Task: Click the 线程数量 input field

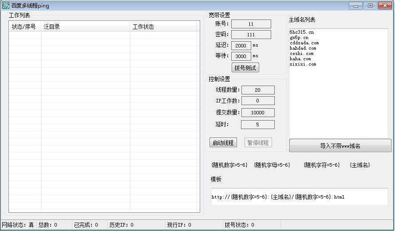Action: pos(258,90)
